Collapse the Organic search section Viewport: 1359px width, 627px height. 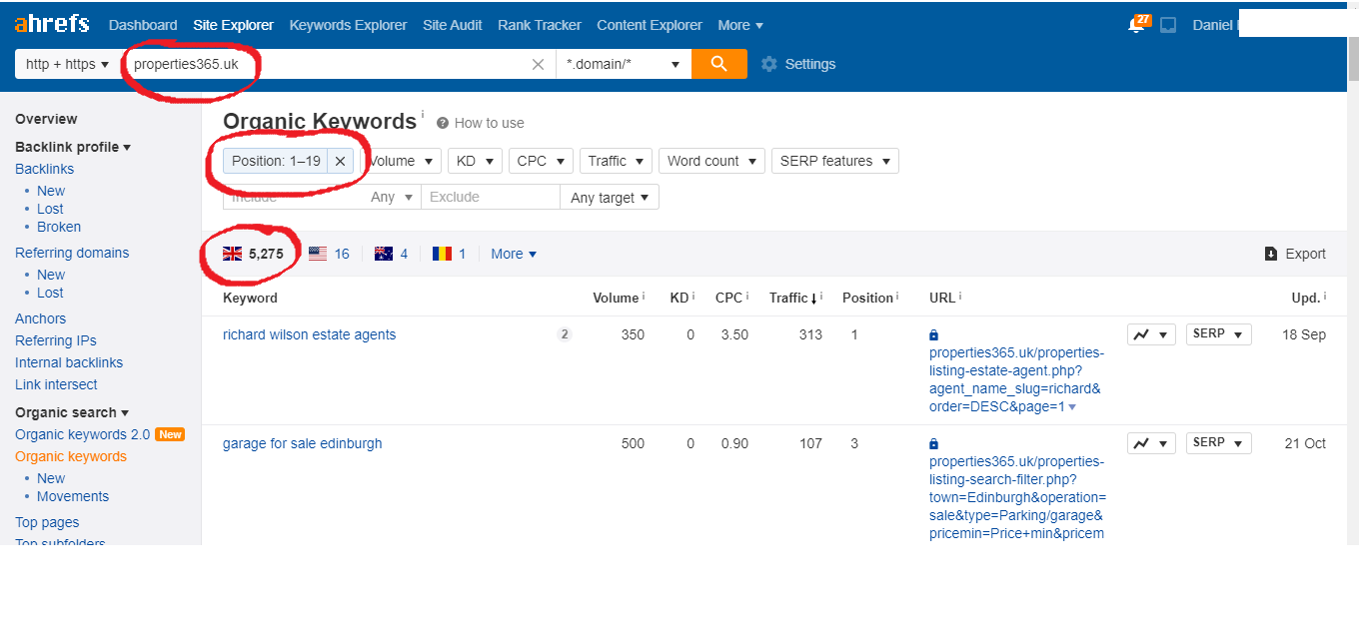click(x=72, y=412)
